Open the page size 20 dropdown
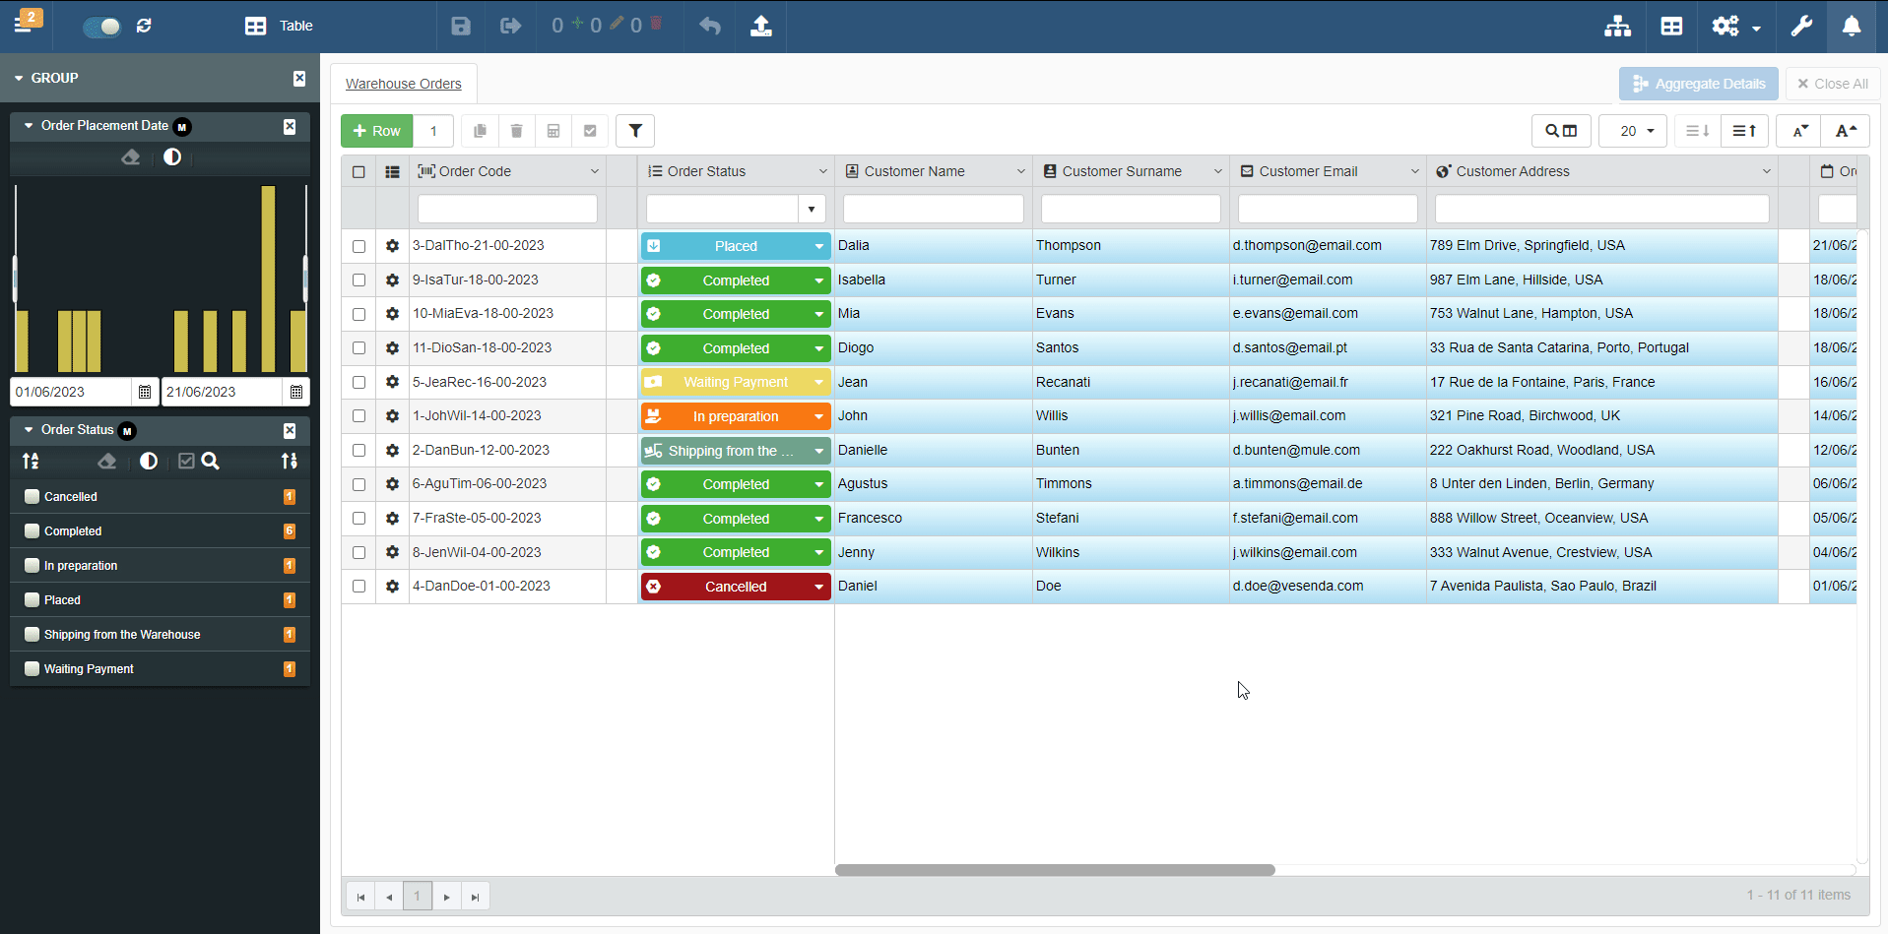Viewport: 1888px width, 934px height. click(x=1632, y=131)
